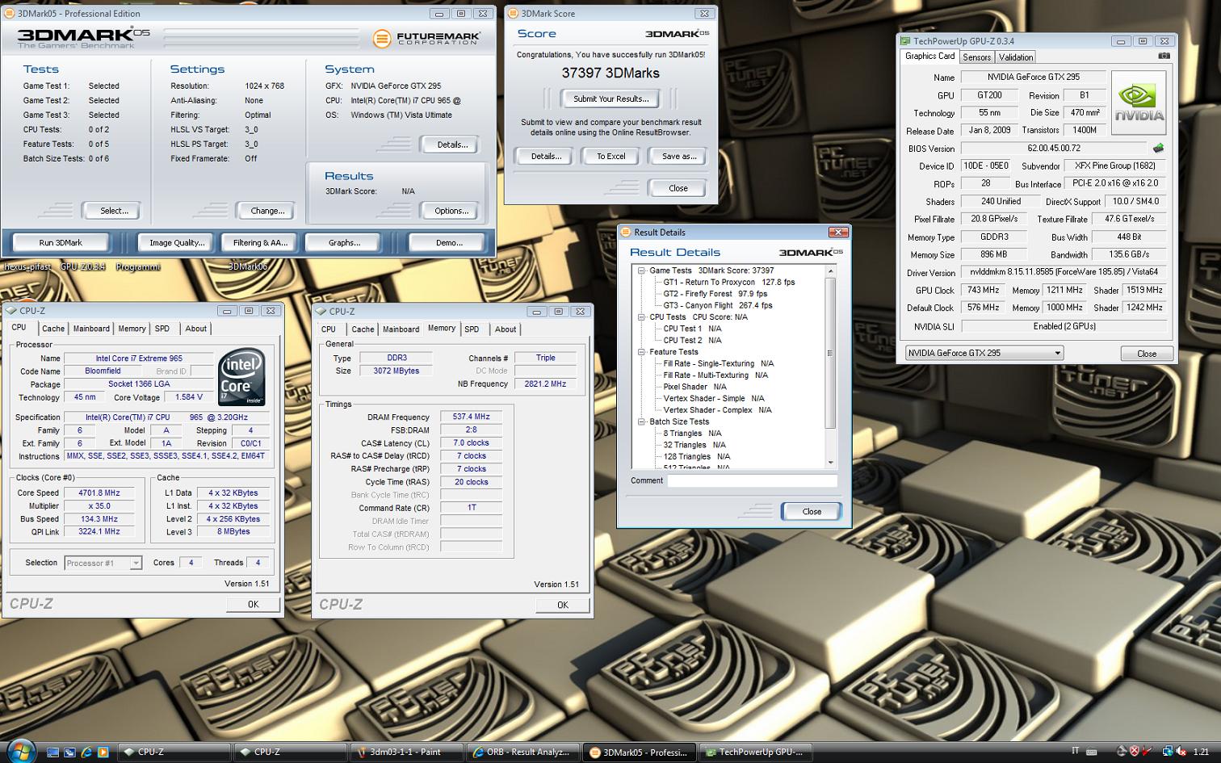Click OK in the memory CPU-Z window
Screen dimensions: 1221x763
562,605
